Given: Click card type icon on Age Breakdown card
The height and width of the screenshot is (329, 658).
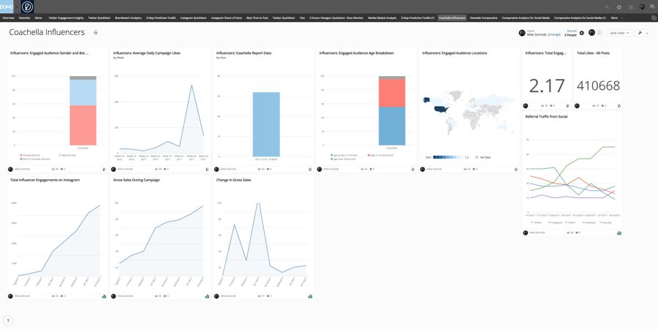Looking at the screenshot, I should [413, 169].
